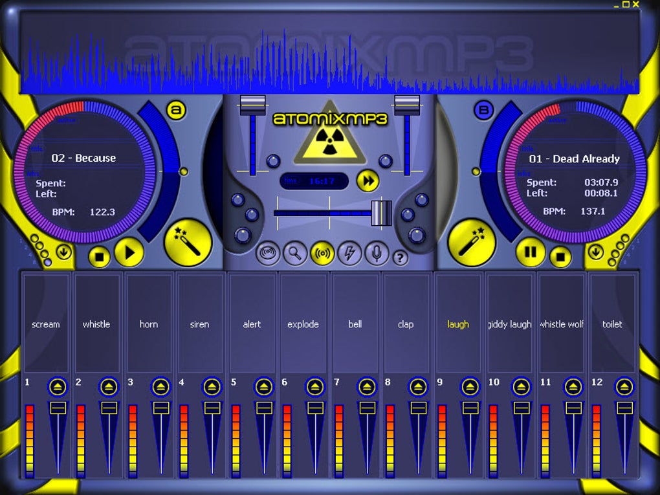Click the volume slider for sample 1
This screenshot has width=660, height=495.
click(x=58, y=408)
